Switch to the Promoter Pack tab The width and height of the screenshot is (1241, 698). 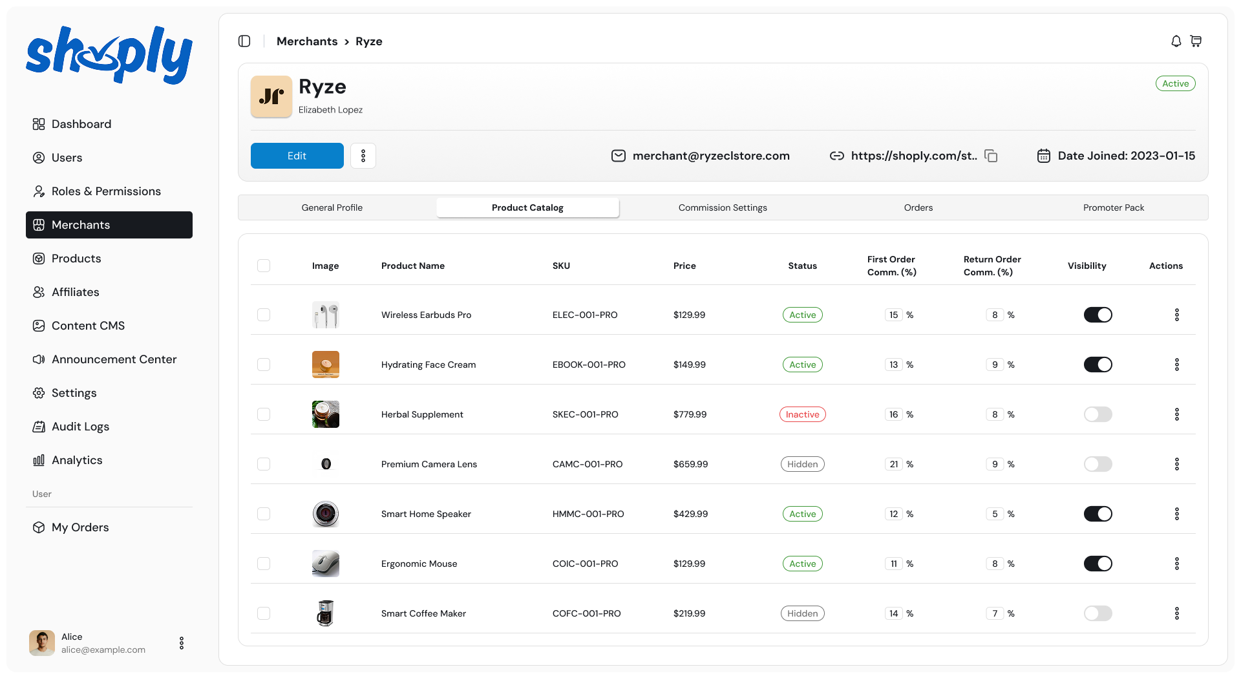click(1113, 207)
